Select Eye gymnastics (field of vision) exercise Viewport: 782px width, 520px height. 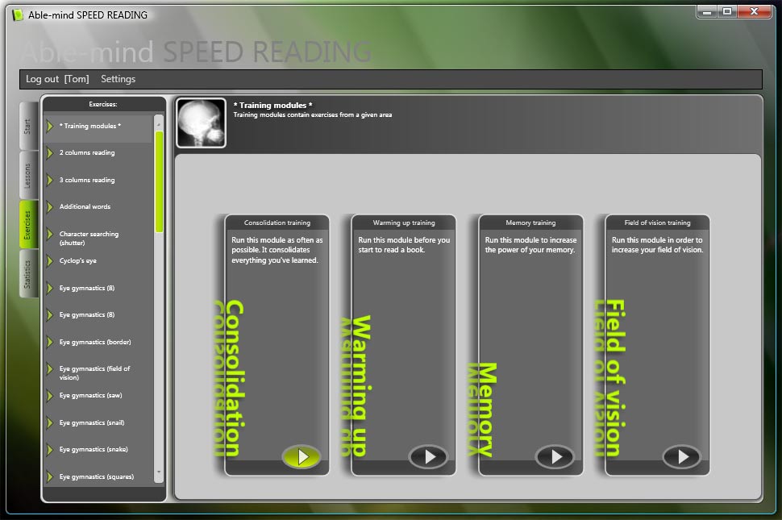pos(95,373)
